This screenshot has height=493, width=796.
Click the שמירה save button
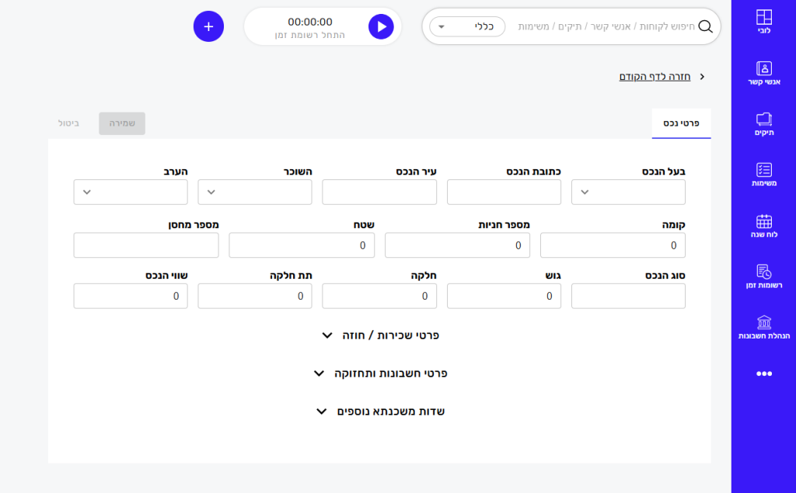[x=122, y=123]
